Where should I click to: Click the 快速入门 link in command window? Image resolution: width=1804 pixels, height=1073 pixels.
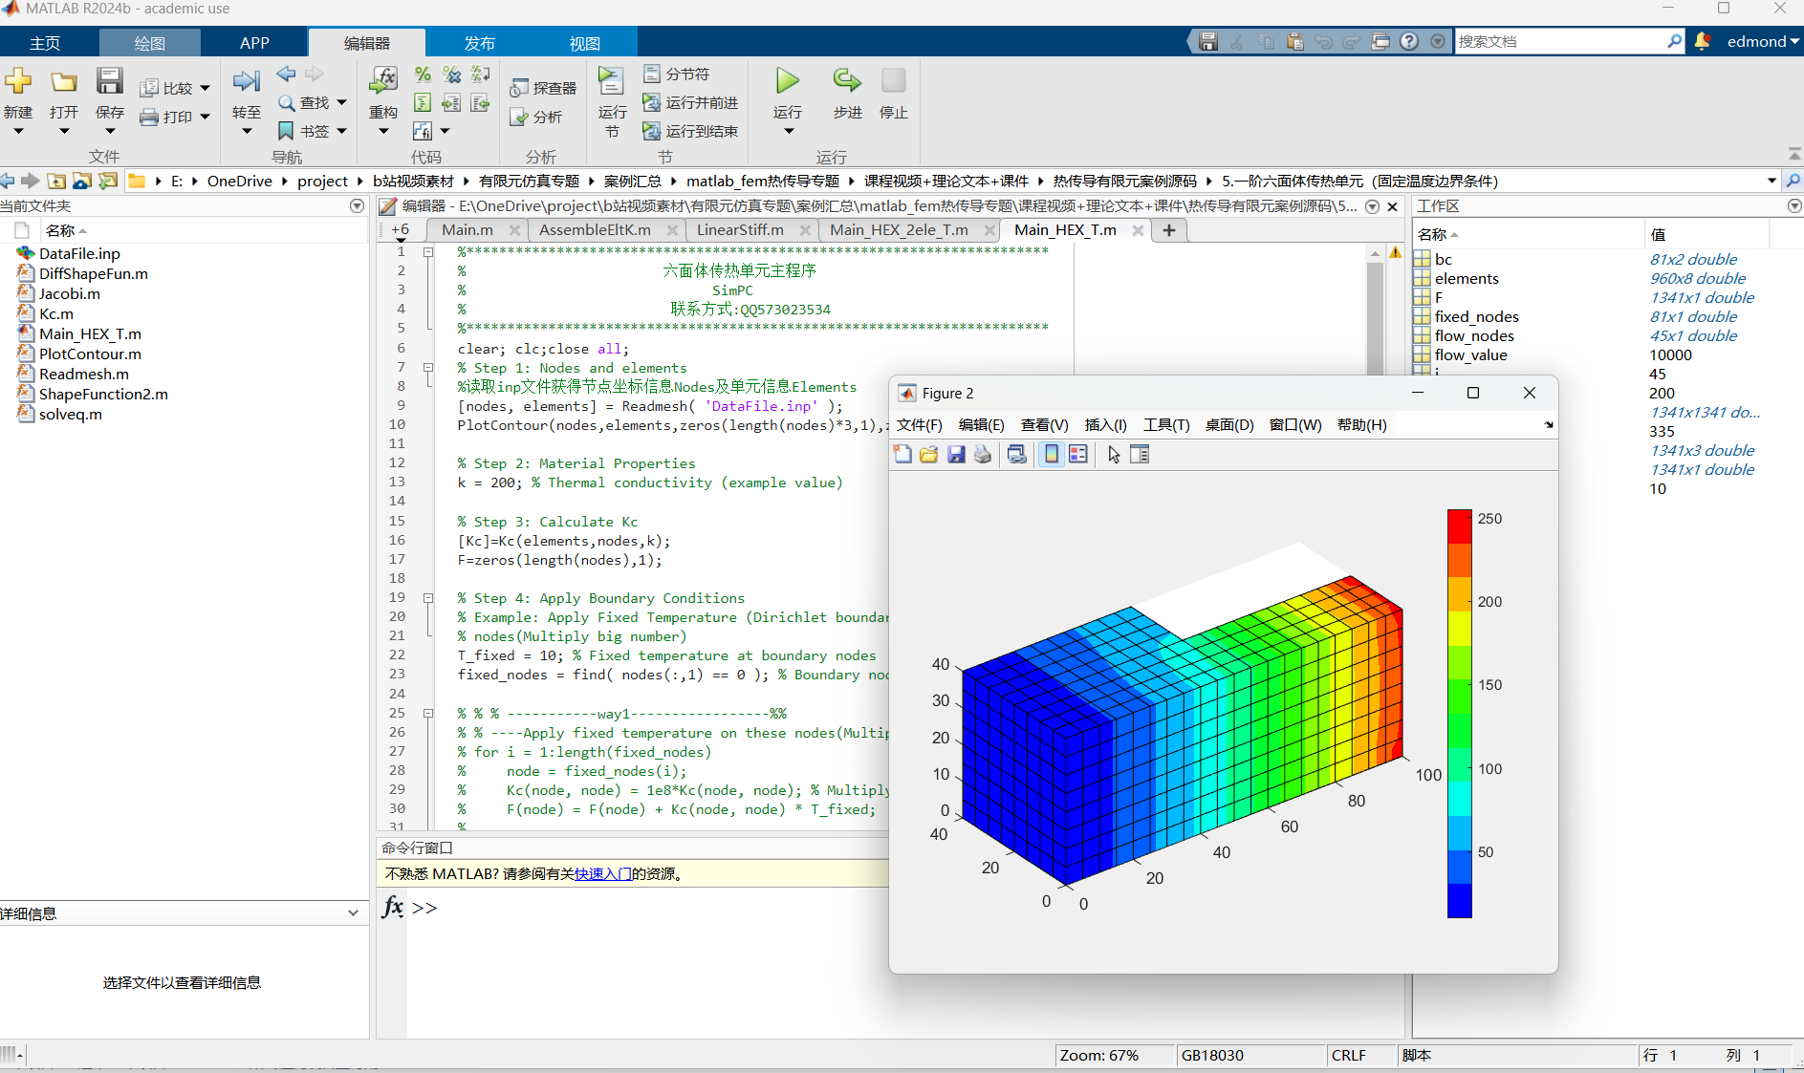click(602, 874)
